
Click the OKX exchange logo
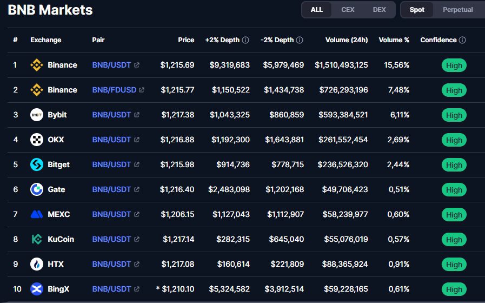tap(37, 140)
